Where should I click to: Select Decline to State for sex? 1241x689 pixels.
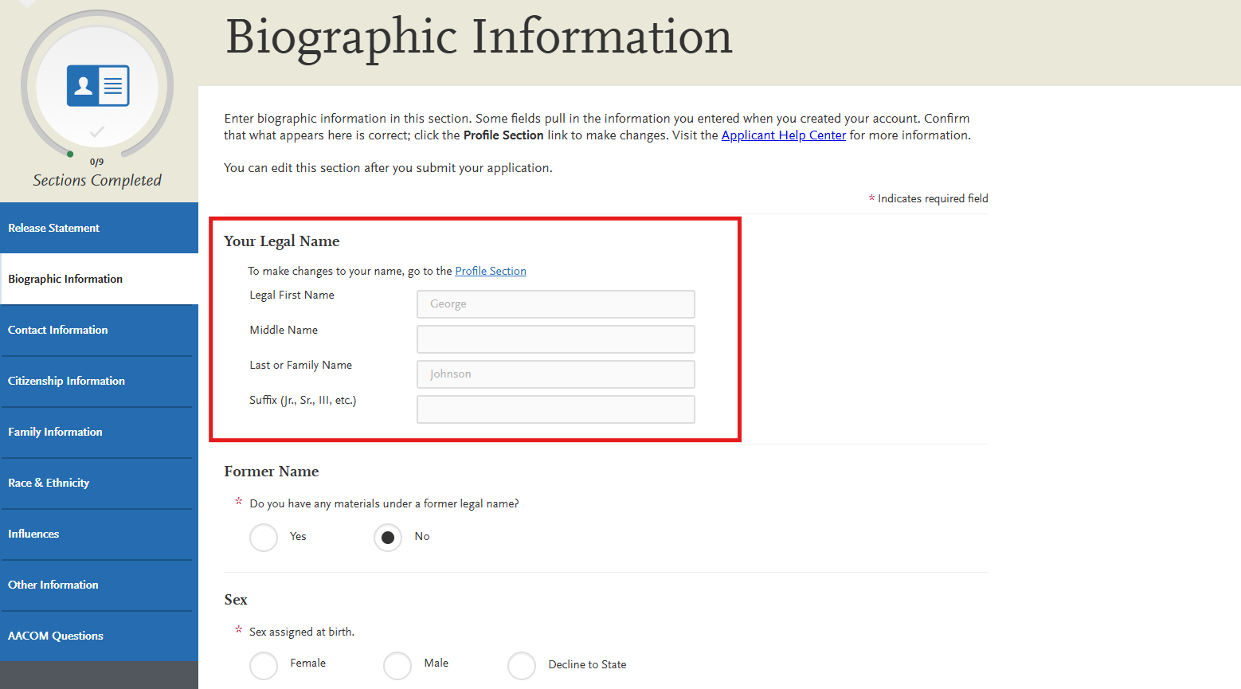tap(522, 665)
